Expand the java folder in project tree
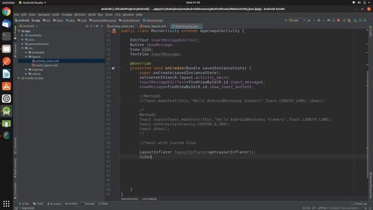 pos(23,40)
